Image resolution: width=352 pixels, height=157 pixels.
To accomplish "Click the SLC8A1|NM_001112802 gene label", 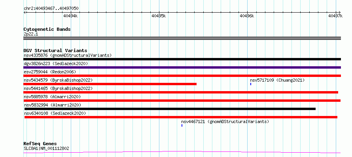I will (46, 148).
